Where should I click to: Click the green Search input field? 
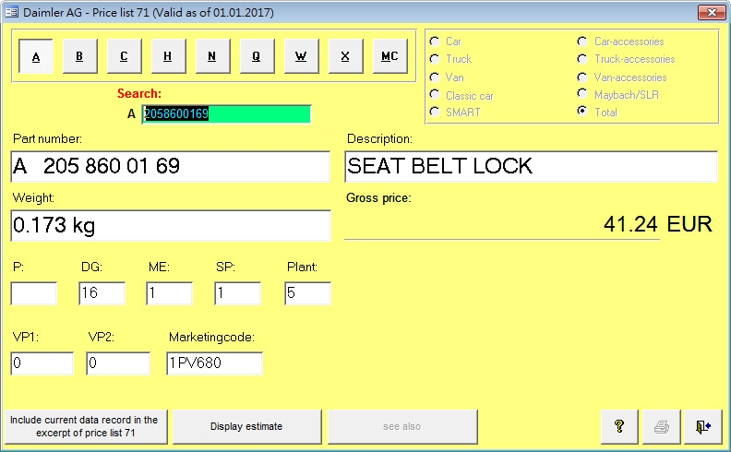click(x=226, y=114)
